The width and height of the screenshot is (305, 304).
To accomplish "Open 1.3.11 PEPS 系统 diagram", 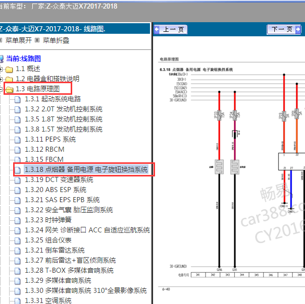I will coord(50,139).
